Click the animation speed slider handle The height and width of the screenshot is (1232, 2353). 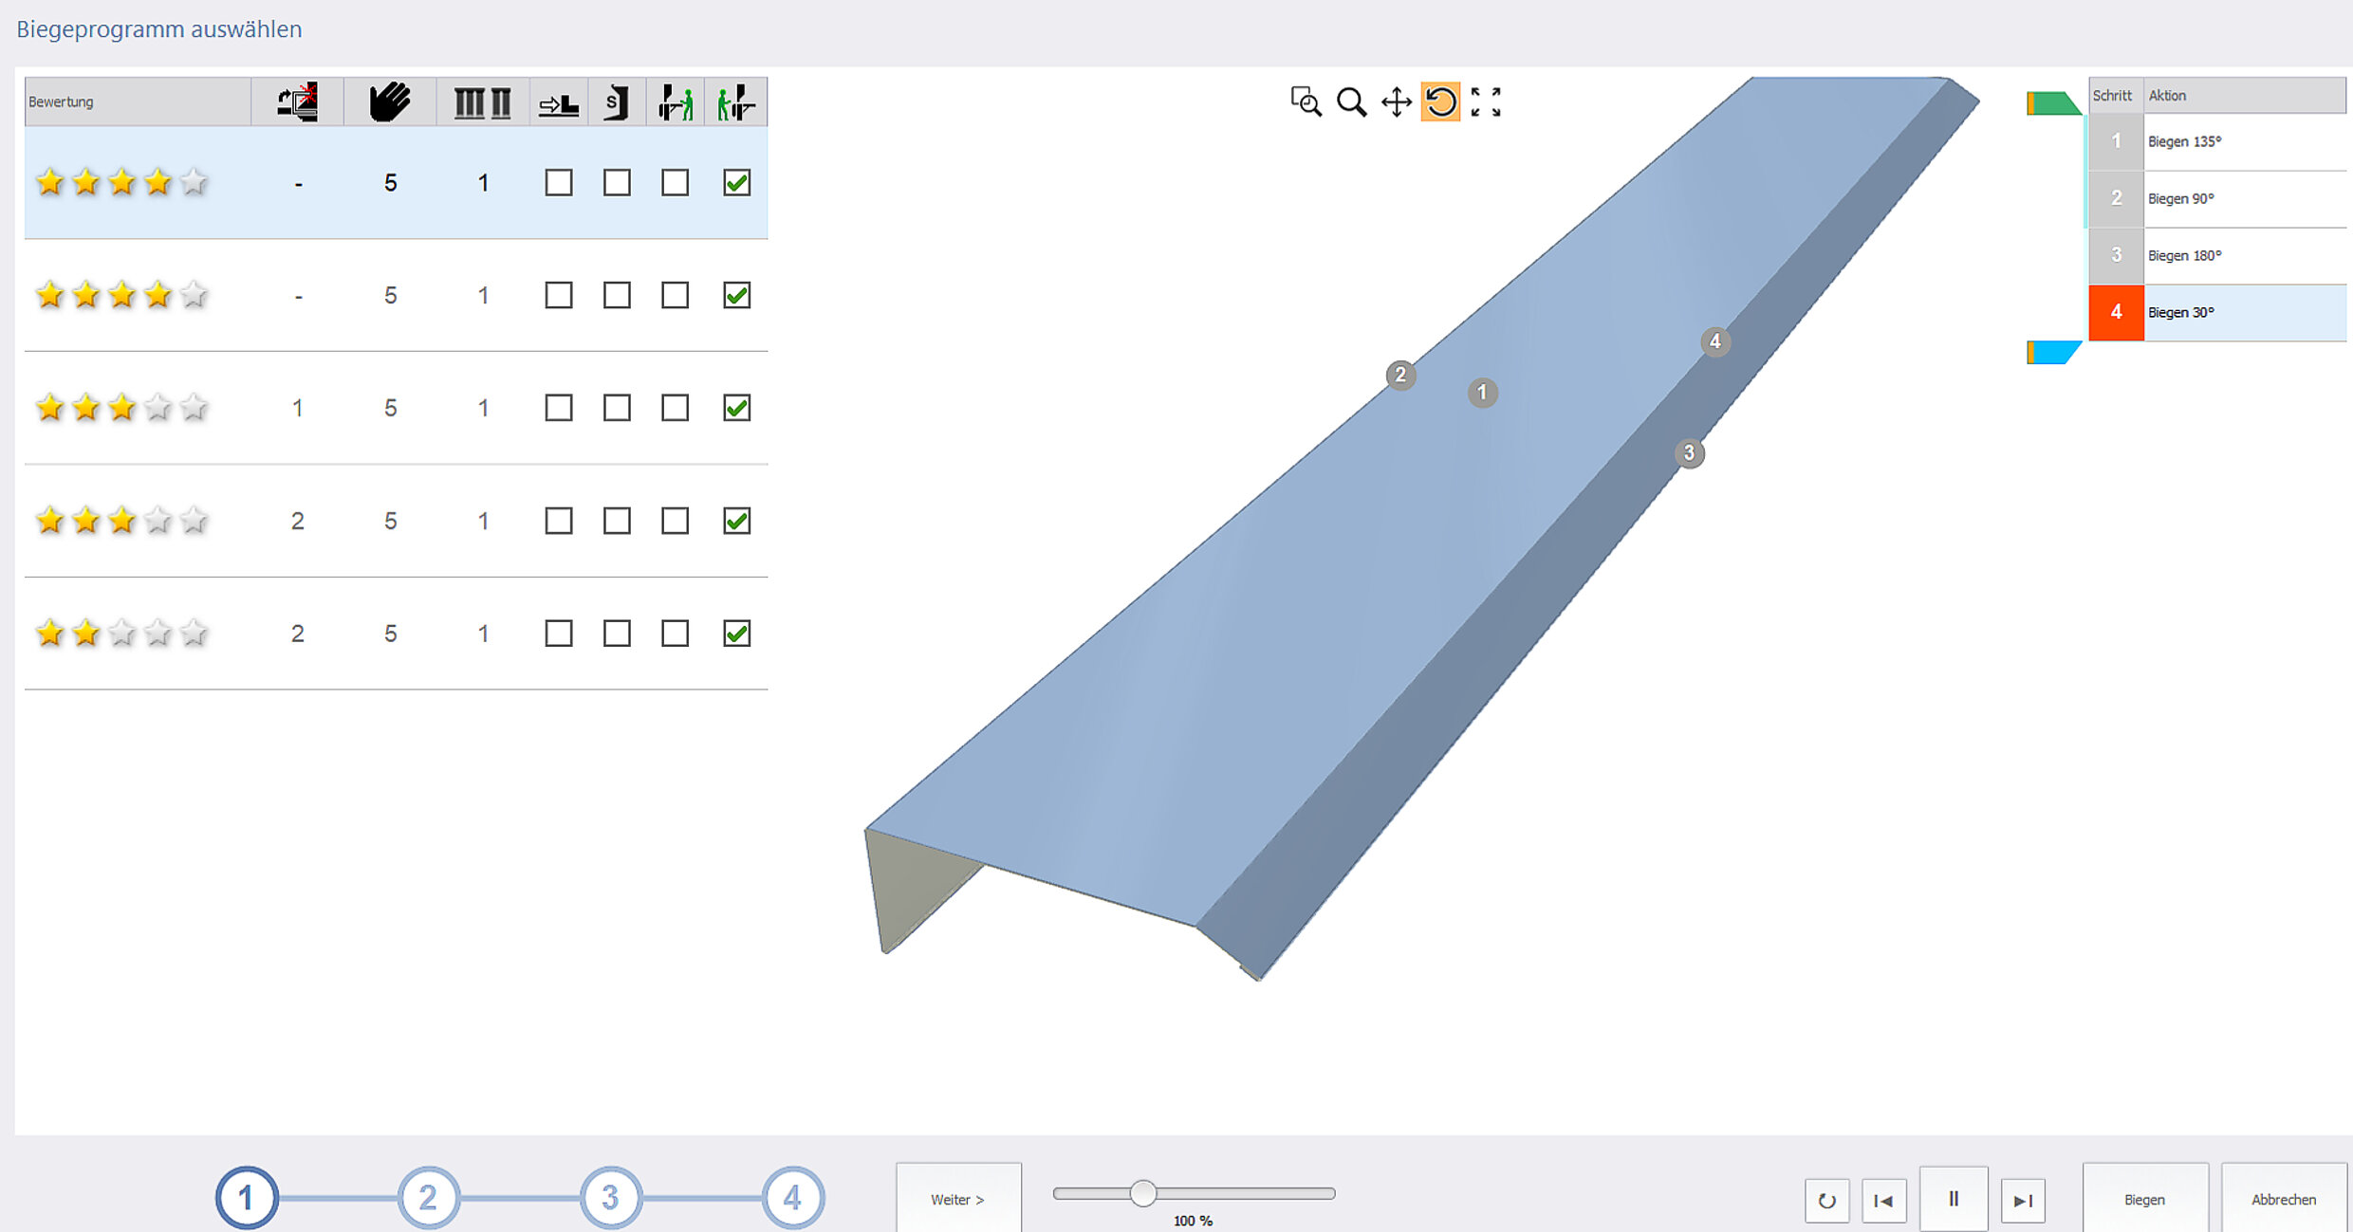[1143, 1193]
